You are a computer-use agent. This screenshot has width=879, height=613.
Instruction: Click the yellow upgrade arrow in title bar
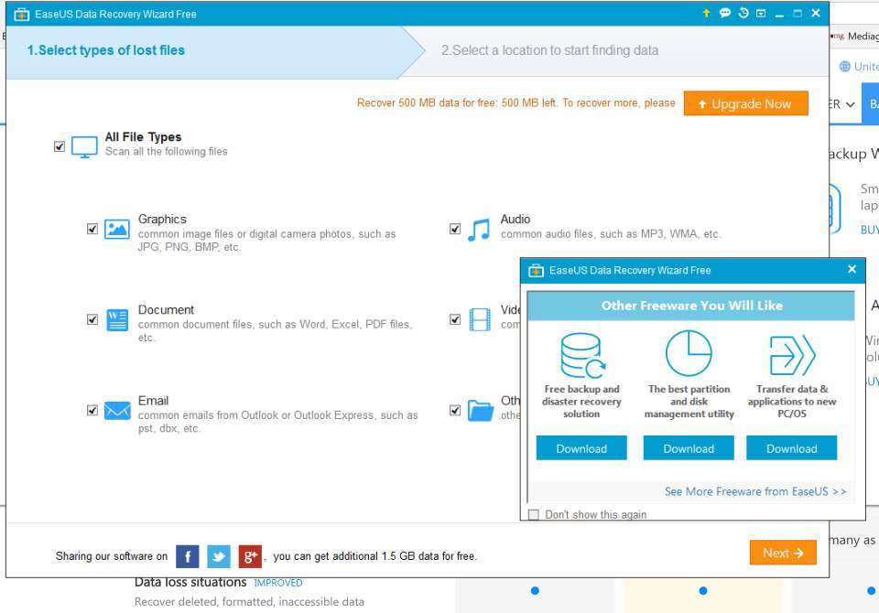click(706, 13)
